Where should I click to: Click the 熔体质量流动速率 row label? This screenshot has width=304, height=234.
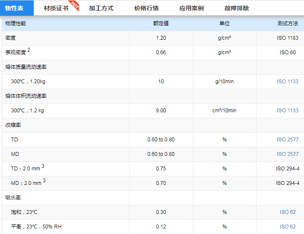(26, 67)
